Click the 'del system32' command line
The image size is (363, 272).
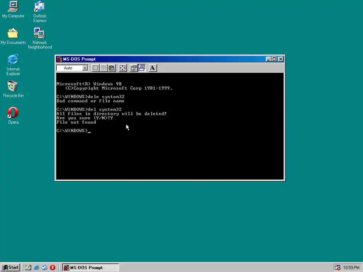89,109
